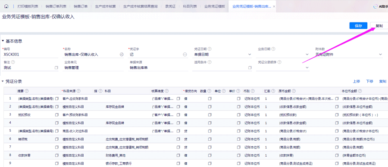The width and height of the screenshot is (388, 167).
Task: Click the 编号 field XSCK001
Action: pyautogui.click(x=30, y=55)
